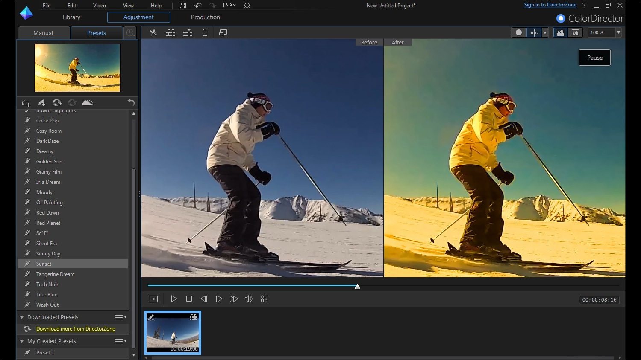The width and height of the screenshot is (641, 360).
Task: Step to next frame
Action: point(219,299)
